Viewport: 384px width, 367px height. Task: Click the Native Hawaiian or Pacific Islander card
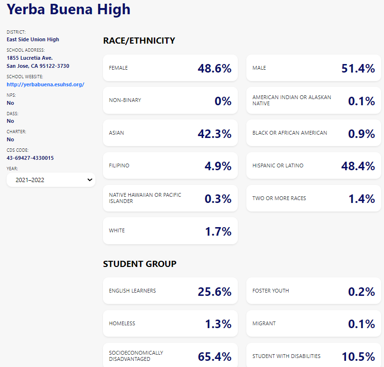[x=170, y=198]
